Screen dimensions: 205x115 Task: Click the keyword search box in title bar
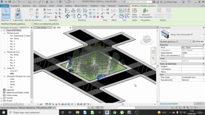[x=139, y=2]
